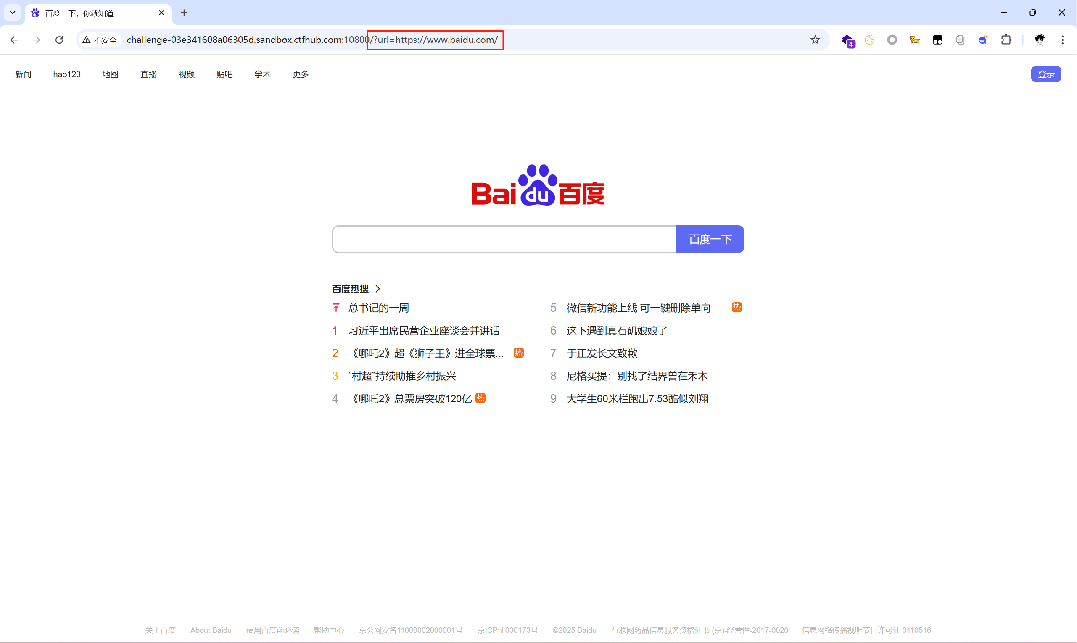
Task: Reload the current page
Action: [59, 40]
